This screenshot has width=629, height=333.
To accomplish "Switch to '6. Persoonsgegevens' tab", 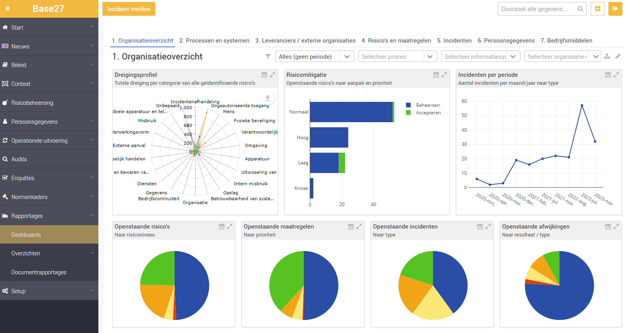I will [x=506, y=41].
